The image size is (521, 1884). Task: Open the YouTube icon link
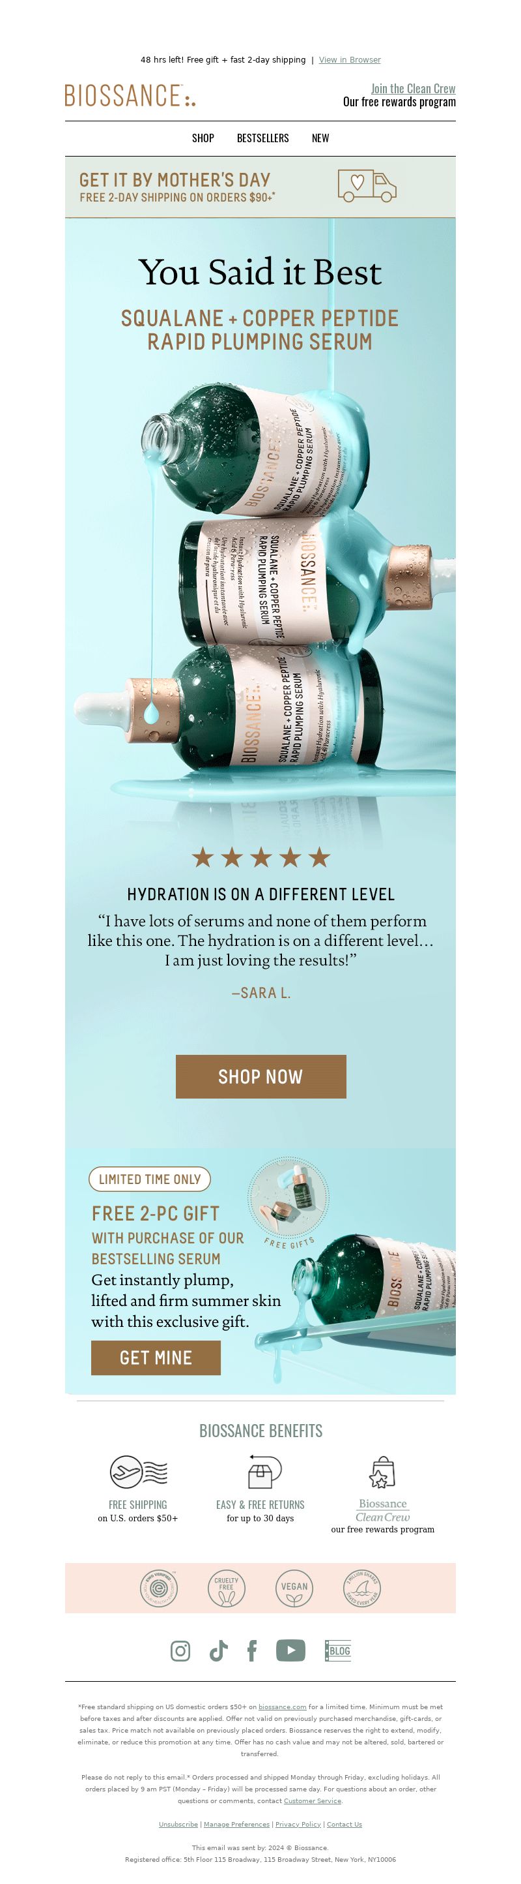[290, 1650]
